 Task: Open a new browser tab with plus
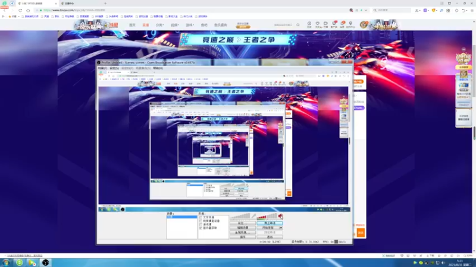pyautogui.click(x=105, y=4)
